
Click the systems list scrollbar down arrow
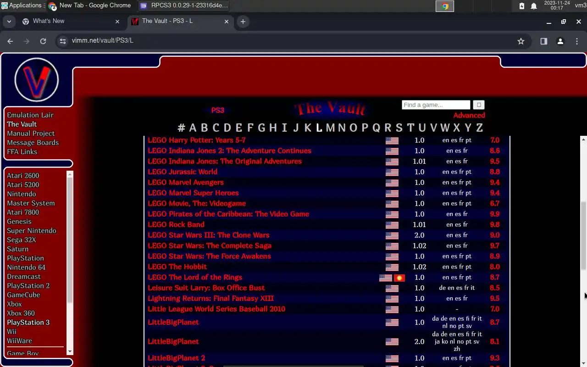70,351
